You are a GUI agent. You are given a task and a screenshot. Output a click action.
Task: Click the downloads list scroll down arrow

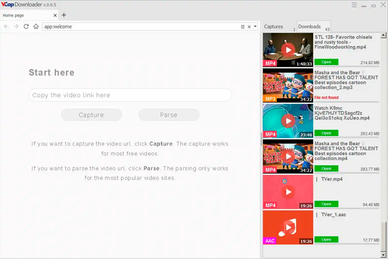383,255
